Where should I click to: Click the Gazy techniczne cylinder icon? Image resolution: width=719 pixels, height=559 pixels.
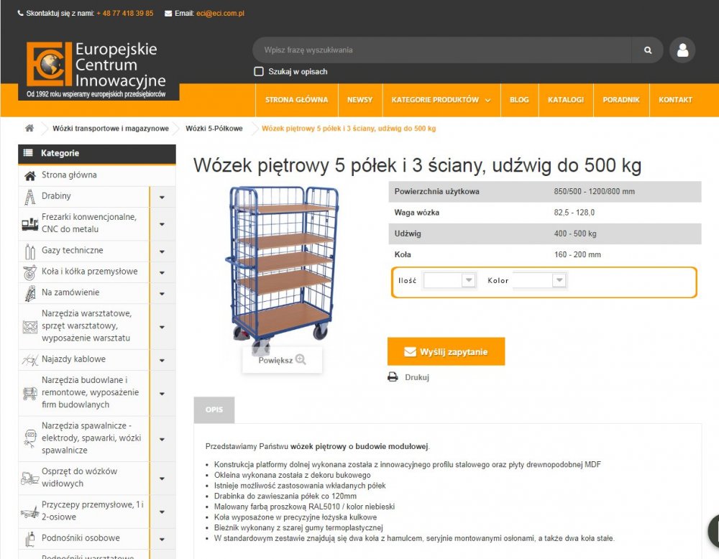(x=29, y=251)
